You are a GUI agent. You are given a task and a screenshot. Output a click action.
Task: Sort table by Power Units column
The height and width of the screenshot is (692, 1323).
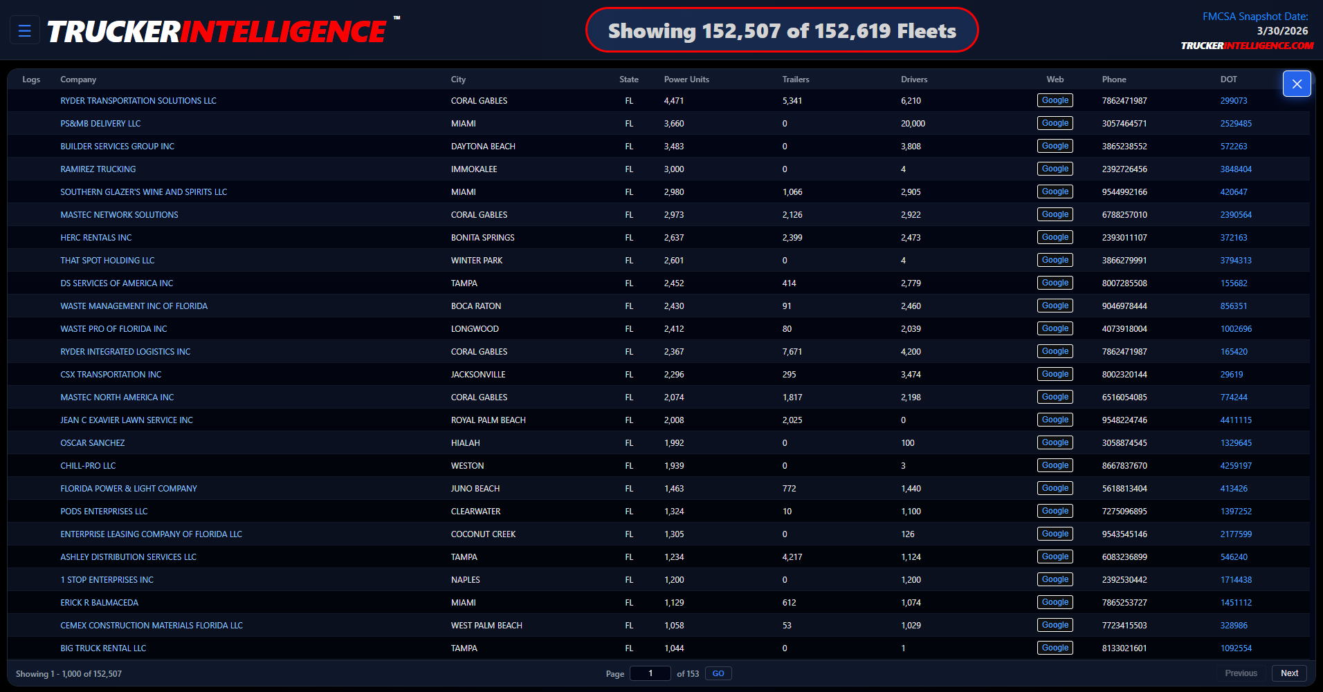[x=686, y=79]
